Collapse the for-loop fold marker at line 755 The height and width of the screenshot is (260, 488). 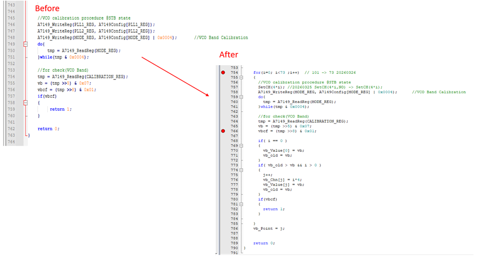click(240, 77)
